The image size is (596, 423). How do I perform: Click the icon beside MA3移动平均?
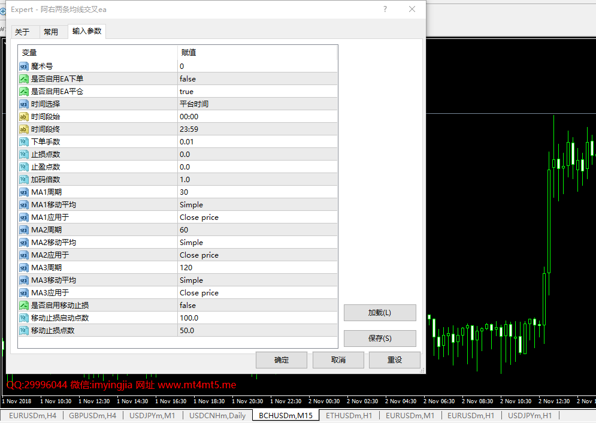tap(23, 280)
